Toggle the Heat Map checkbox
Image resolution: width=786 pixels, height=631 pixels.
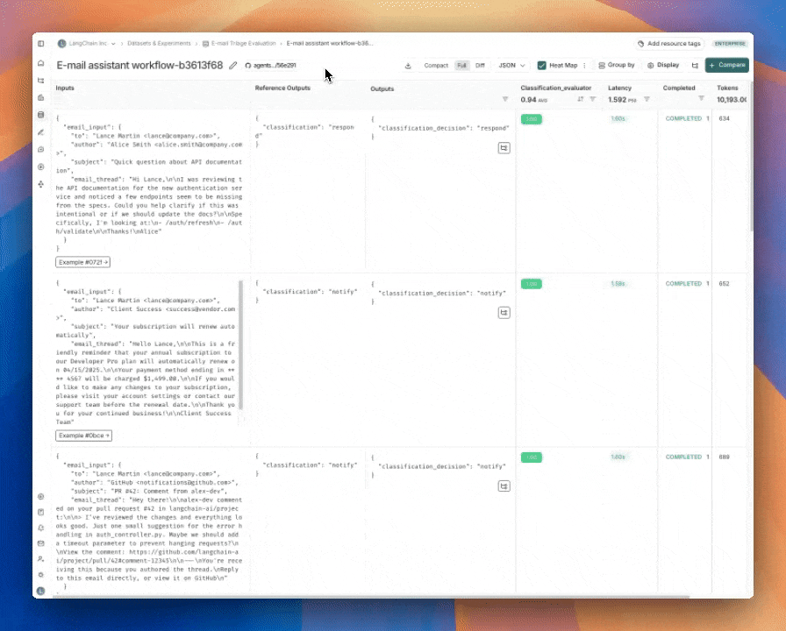point(542,65)
